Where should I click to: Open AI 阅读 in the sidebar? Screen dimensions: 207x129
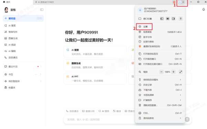click(x=23, y=45)
